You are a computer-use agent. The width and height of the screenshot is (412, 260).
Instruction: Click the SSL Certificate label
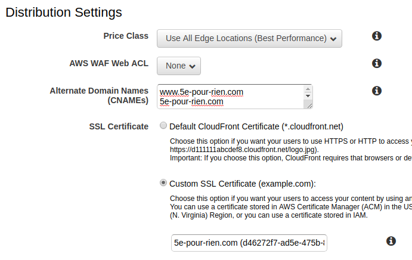(119, 126)
